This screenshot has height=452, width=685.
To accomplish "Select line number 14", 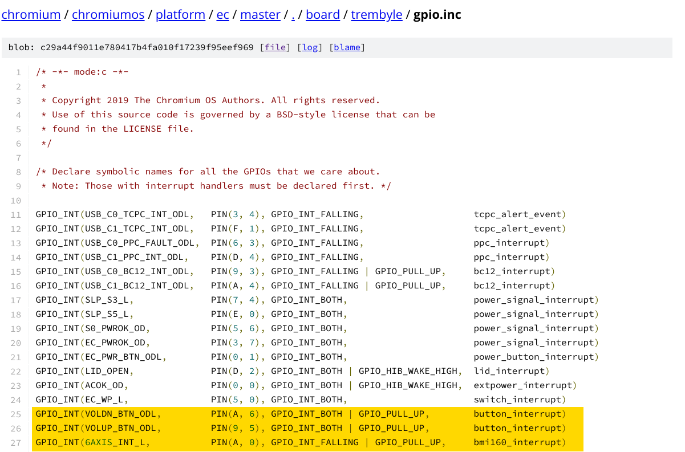I will coord(17,257).
